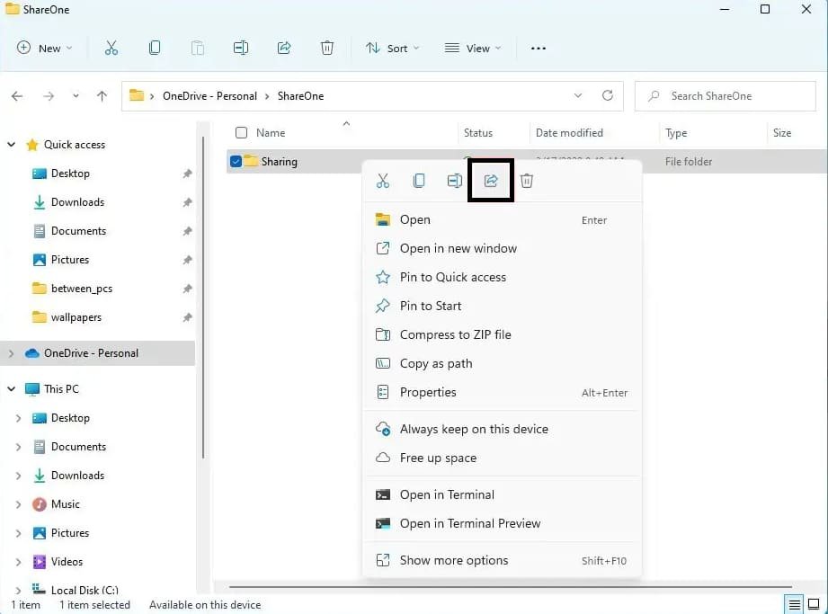This screenshot has width=828, height=614.
Task: Click the Refresh button beside the address bar
Action: tap(608, 95)
